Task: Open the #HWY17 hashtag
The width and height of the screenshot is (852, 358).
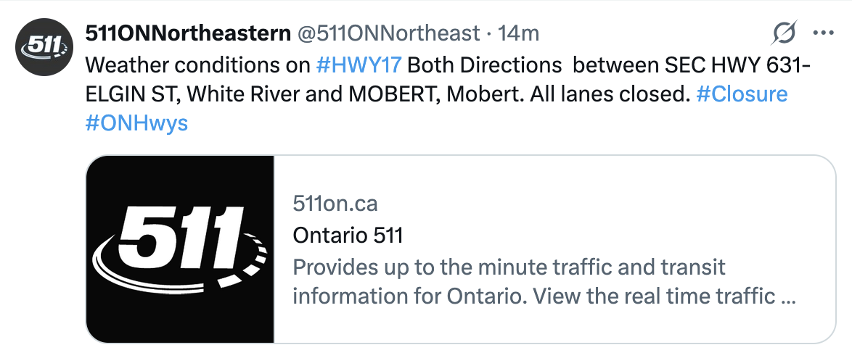Action: click(359, 65)
